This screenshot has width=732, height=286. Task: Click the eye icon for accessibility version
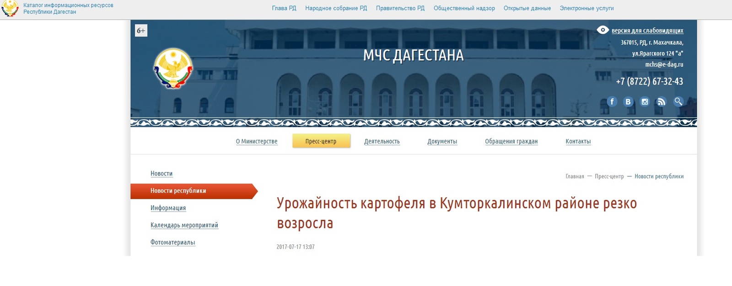[x=603, y=30]
